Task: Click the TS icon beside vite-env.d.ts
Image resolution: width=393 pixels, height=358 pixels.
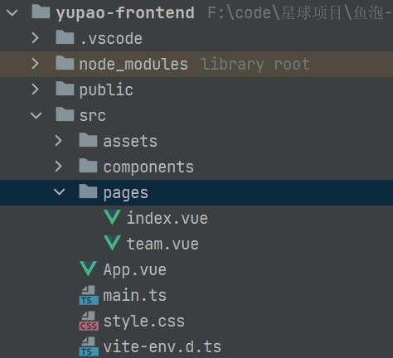Action: click(89, 346)
